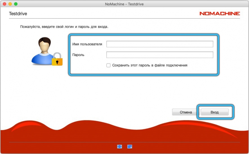Minimize the window with yellow button
Image resolution: width=249 pixels, height=154 pixels.
10,4
